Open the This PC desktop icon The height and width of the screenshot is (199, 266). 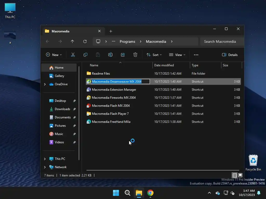point(10,11)
